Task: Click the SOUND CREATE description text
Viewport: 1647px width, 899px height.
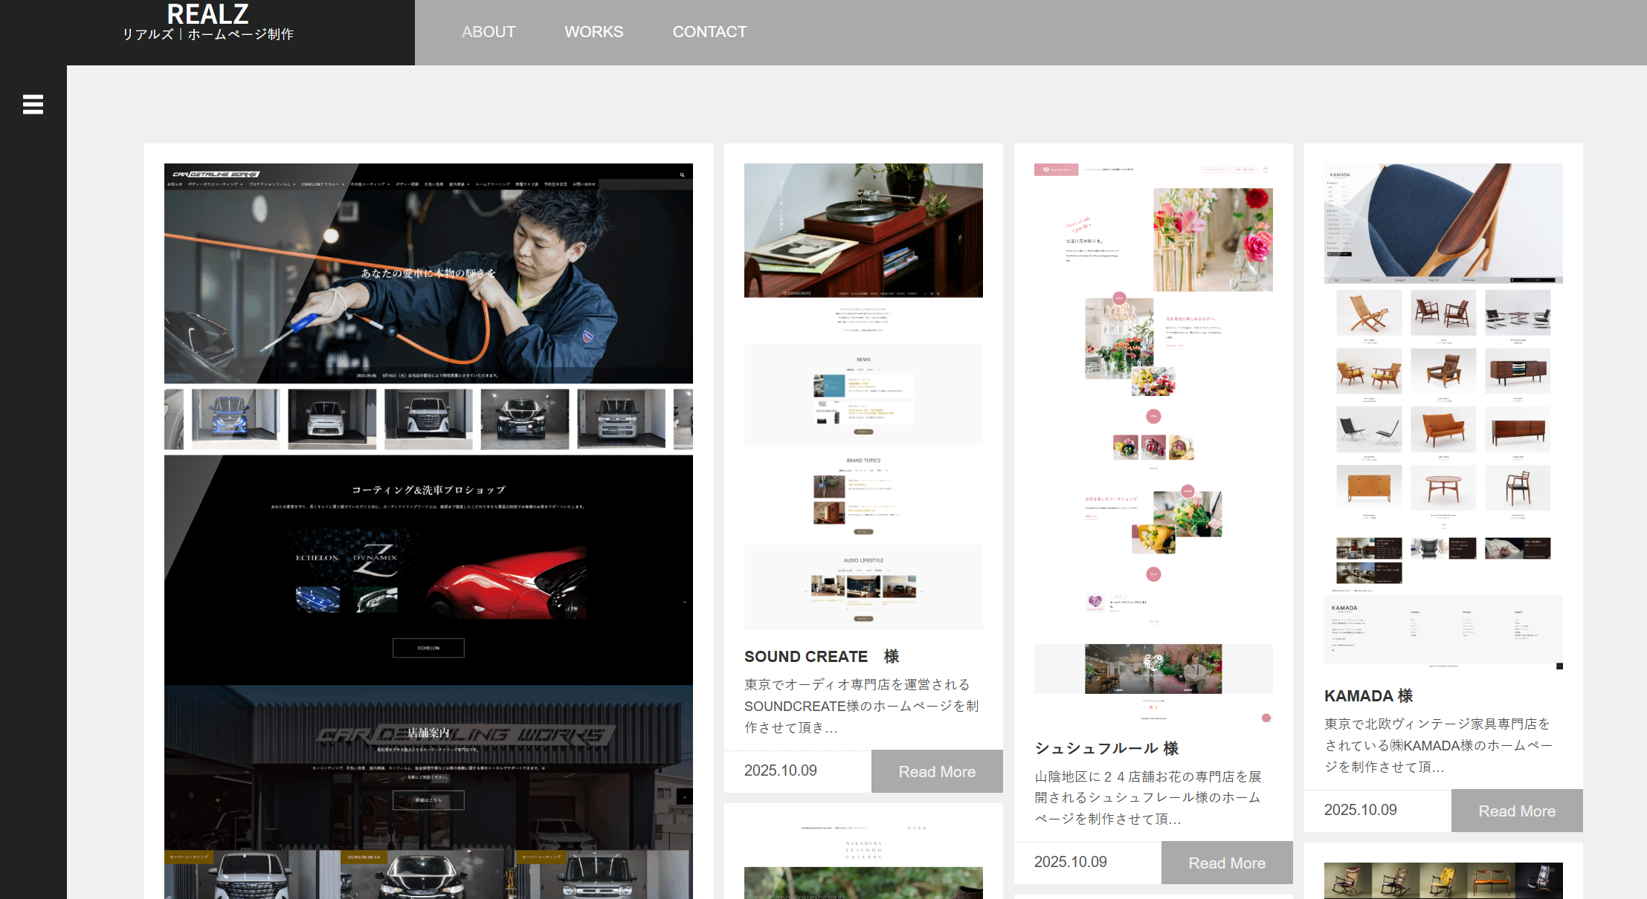Action: [862, 706]
